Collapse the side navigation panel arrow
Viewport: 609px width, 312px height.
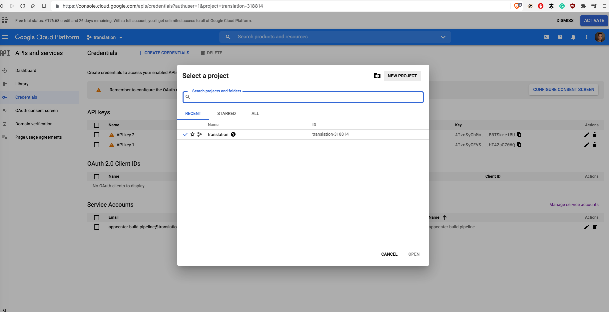coord(4,310)
